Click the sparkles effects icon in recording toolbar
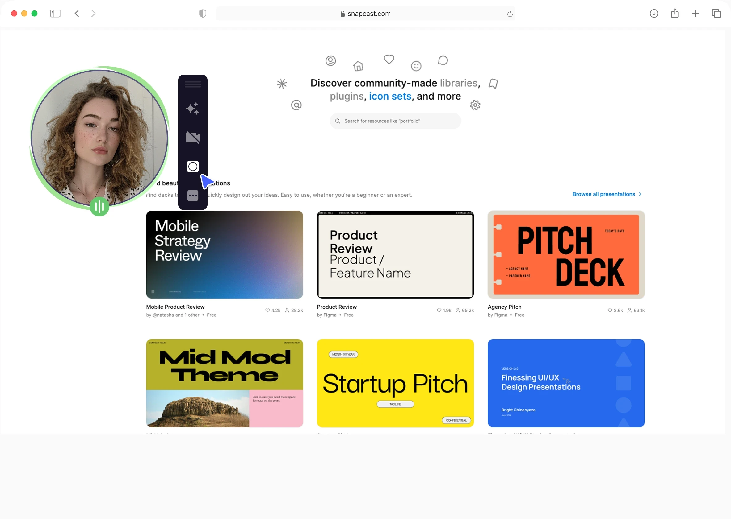The image size is (731, 519). click(193, 109)
